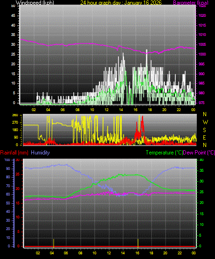Click the magenta 'Dew Point (°C)' legend label
Viewport: 215px width, 259px height.
pos(199,153)
